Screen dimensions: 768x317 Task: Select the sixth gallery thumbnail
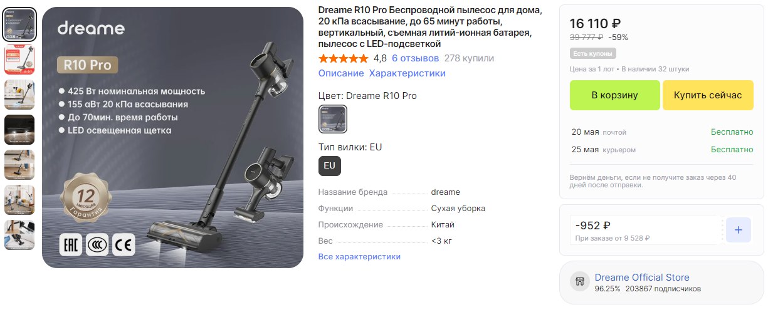click(x=20, y=200)
